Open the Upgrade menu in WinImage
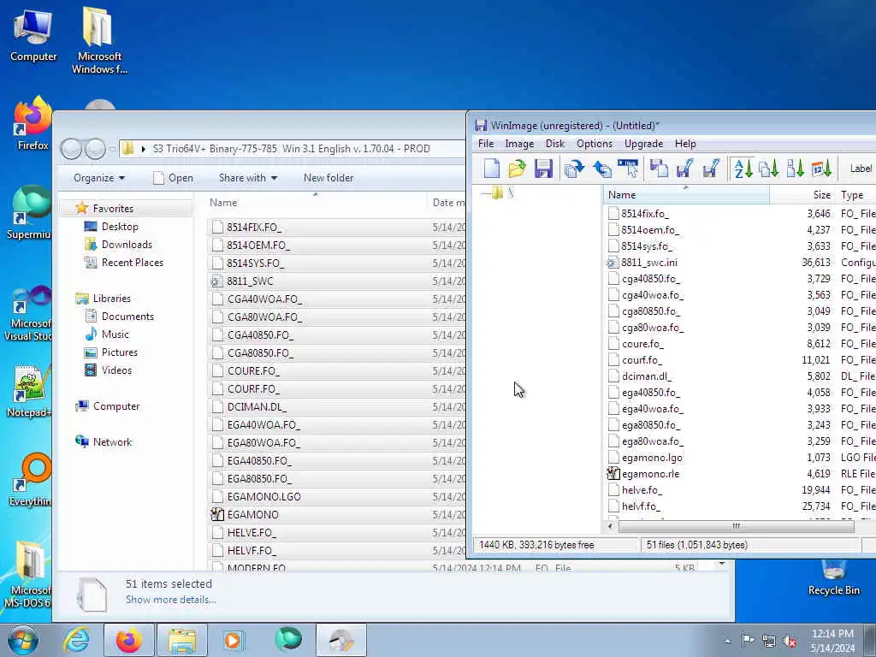This screenshot has width=876, height=657. [x=643, y=144]
